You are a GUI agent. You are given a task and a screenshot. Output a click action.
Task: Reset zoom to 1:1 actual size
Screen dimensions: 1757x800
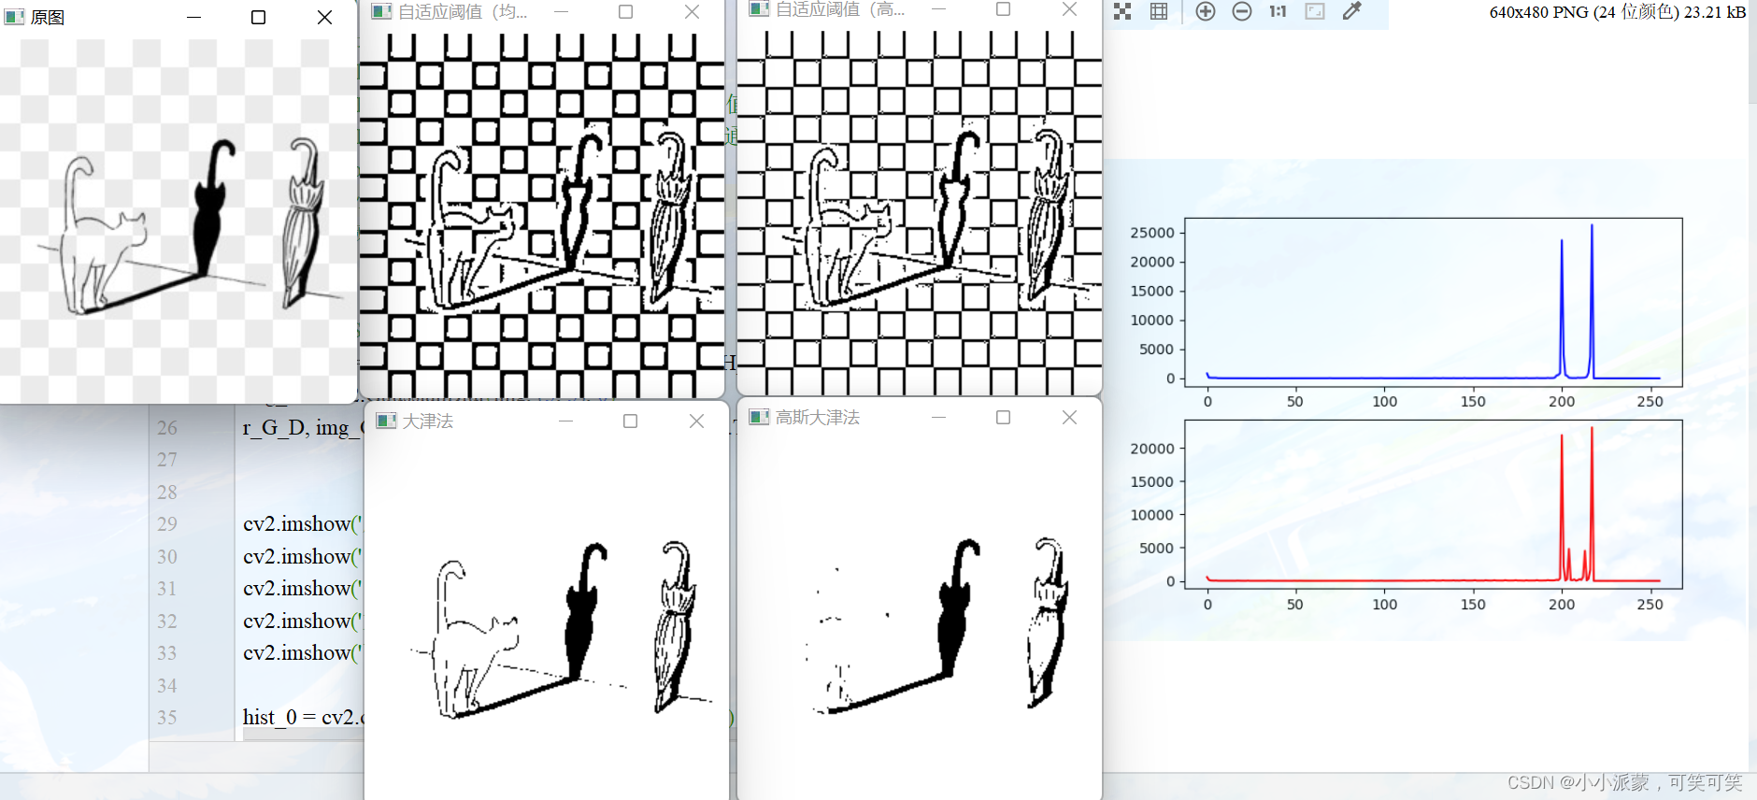click(x=1278, y=11)
